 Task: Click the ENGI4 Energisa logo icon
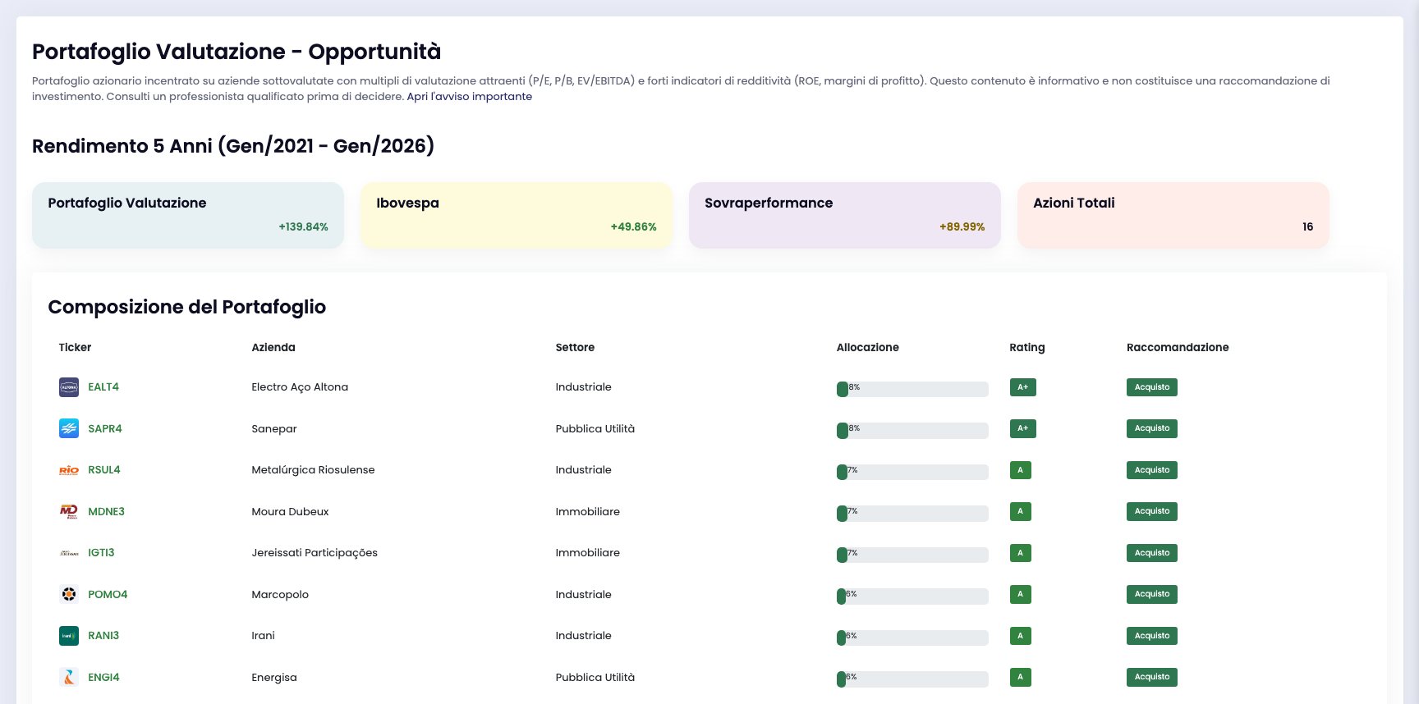point(69,677)
